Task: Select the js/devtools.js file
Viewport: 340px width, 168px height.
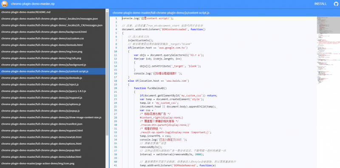Action: (x=53, y=78)
